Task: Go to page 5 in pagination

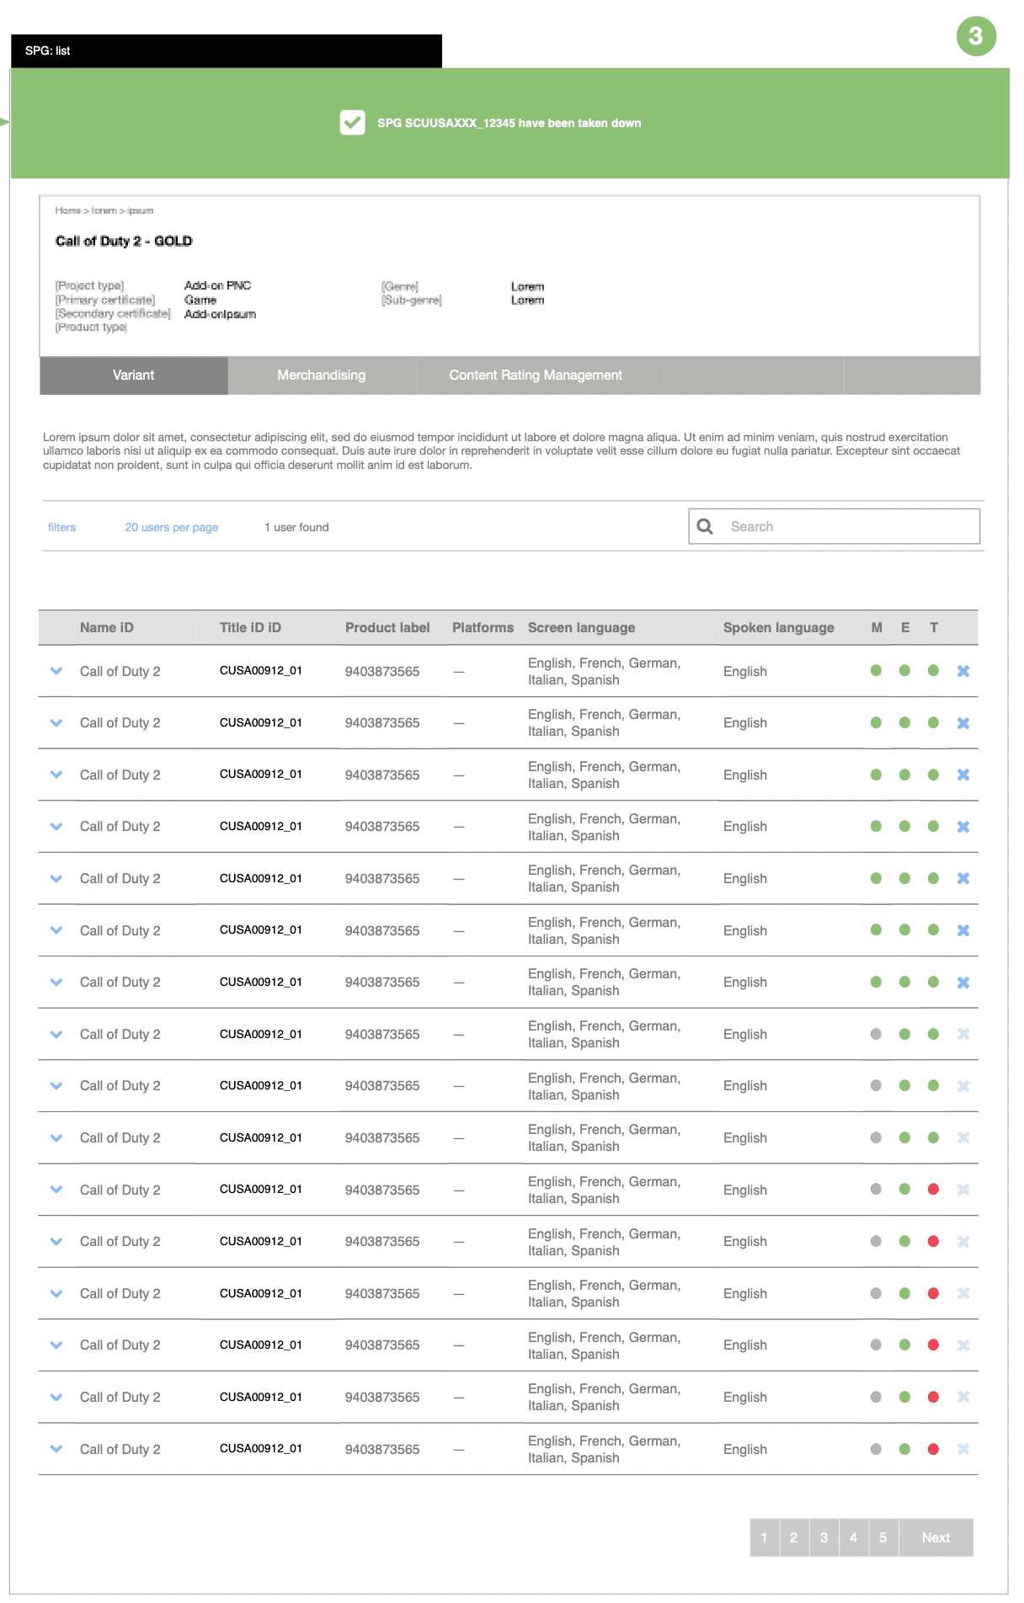Action: coord(883,1537)
